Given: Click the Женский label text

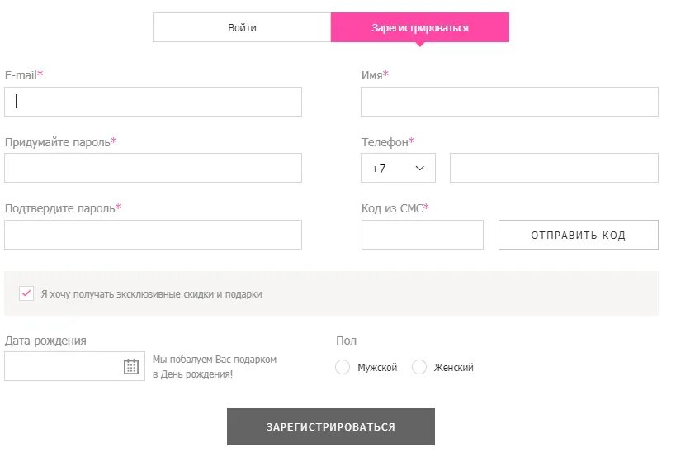Looking at the screenshot, I should coord(454,368).
